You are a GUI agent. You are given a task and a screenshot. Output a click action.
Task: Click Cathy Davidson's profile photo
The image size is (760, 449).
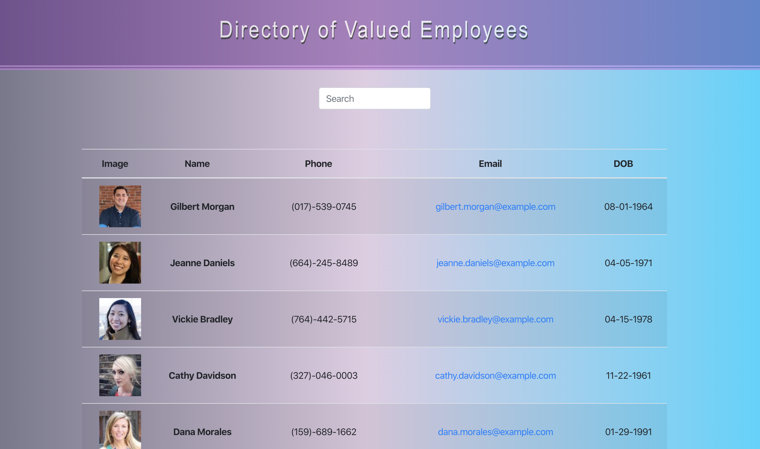[120, 375]
